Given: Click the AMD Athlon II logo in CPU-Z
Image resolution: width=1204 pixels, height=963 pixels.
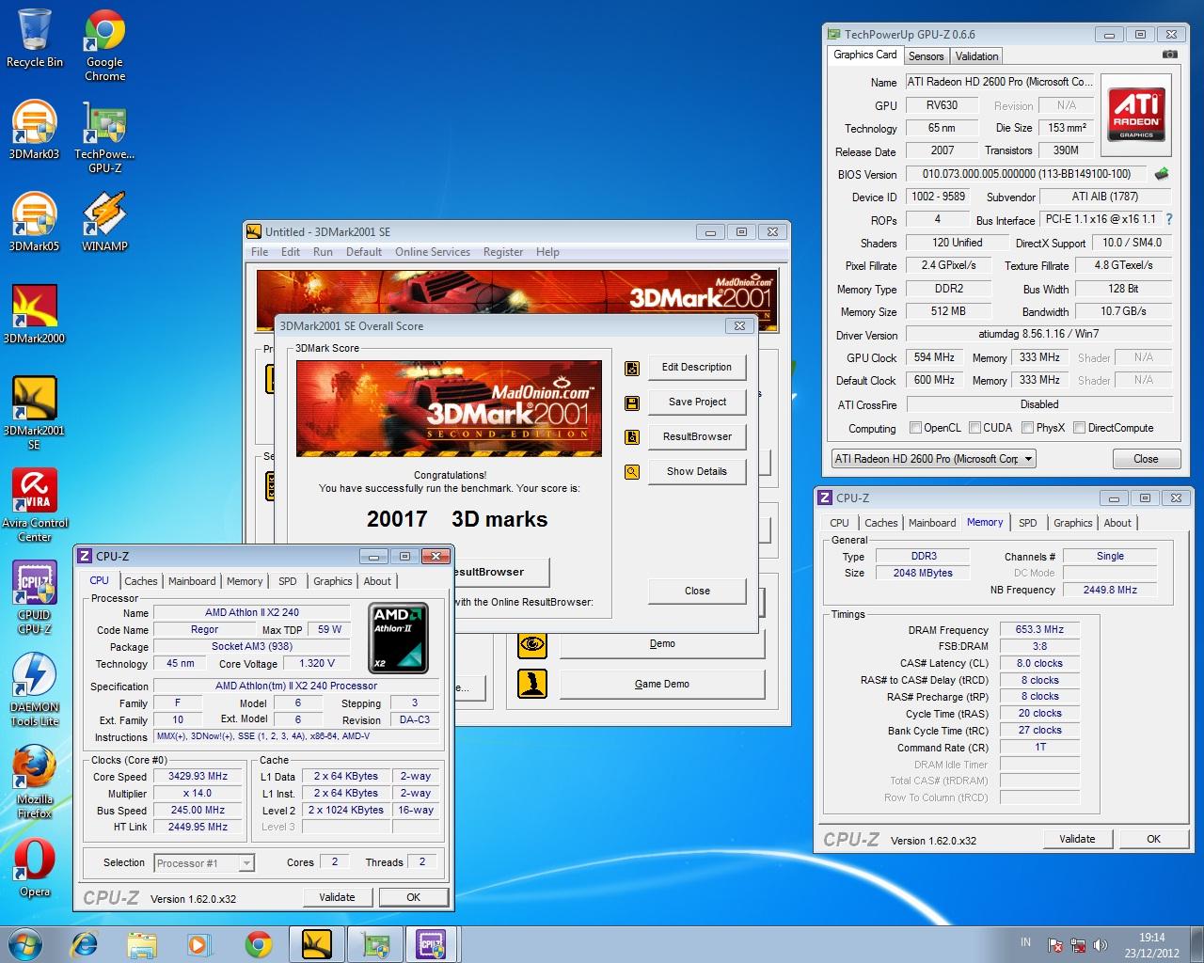Looking at the screenshot, I should point(399,638).
